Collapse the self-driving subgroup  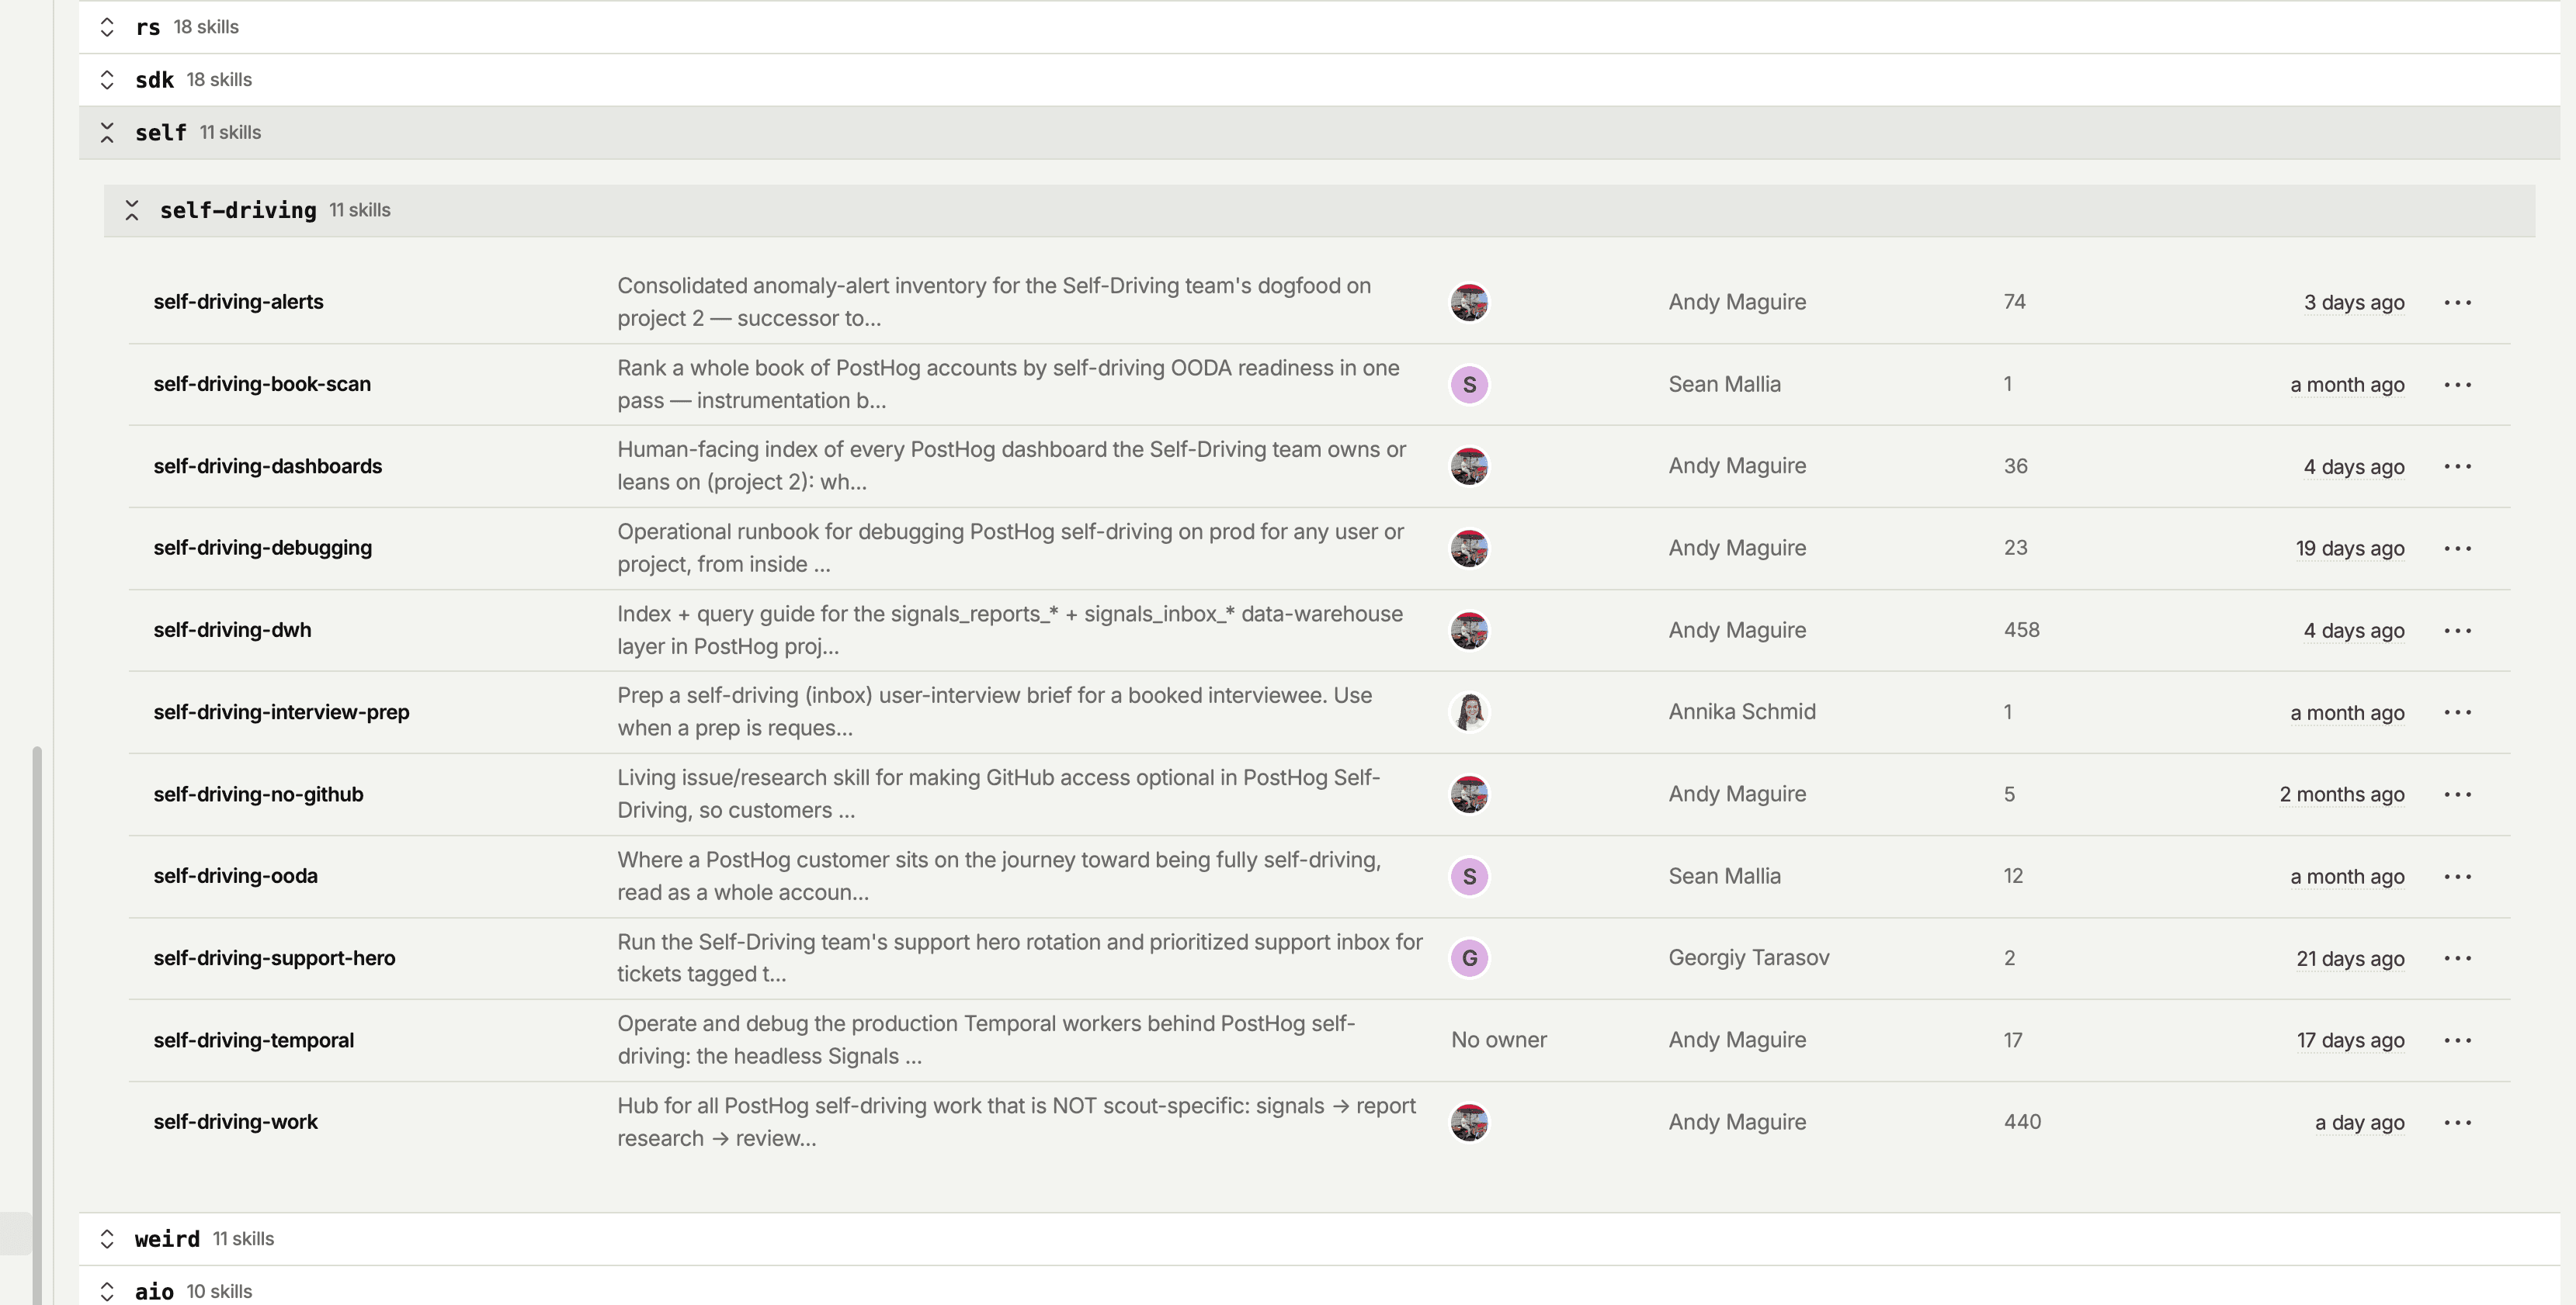pyautogui.click(x=131, y=209)
